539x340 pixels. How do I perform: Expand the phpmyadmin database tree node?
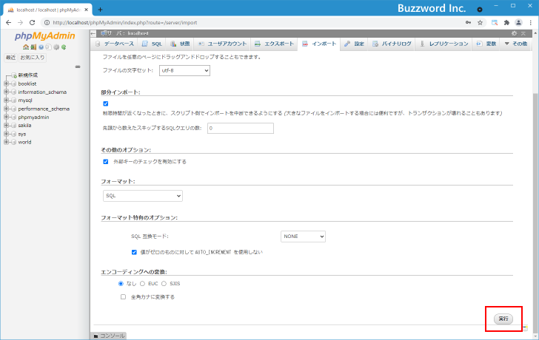6,117
